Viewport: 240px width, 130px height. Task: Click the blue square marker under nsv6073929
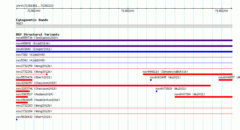pos(156,91)
